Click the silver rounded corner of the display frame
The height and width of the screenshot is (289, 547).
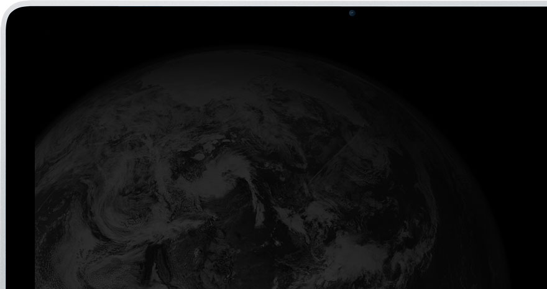[9, 14]
